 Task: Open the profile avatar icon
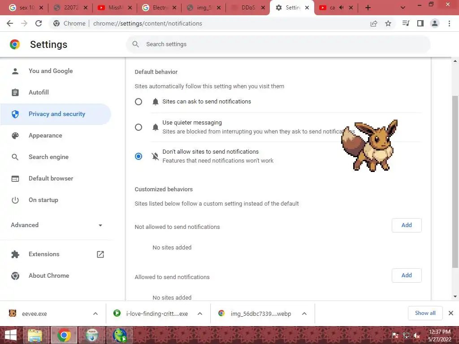435,23
